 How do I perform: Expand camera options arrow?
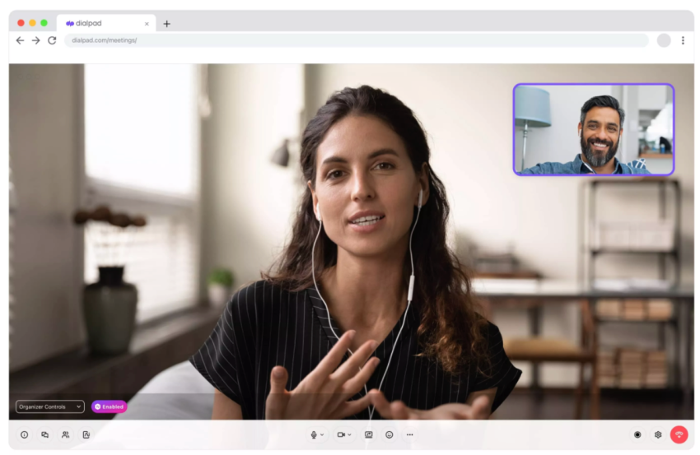coord(350,434)
